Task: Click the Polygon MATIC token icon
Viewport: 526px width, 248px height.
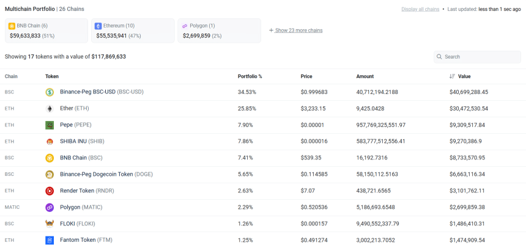Action: tap(50, 208)
